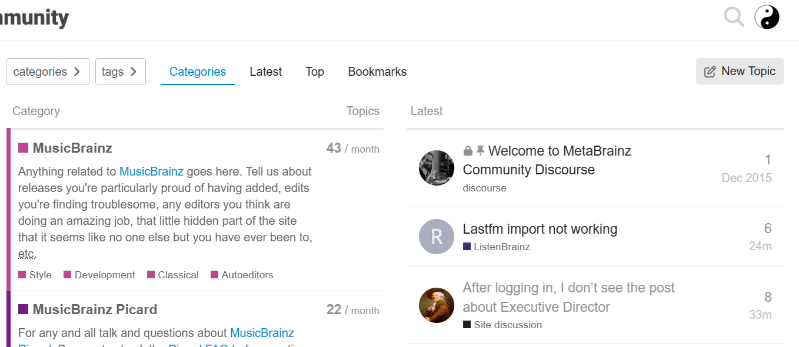Expand the tags dropdown
The height and width of the screenshot is (347, 799).
120,72
